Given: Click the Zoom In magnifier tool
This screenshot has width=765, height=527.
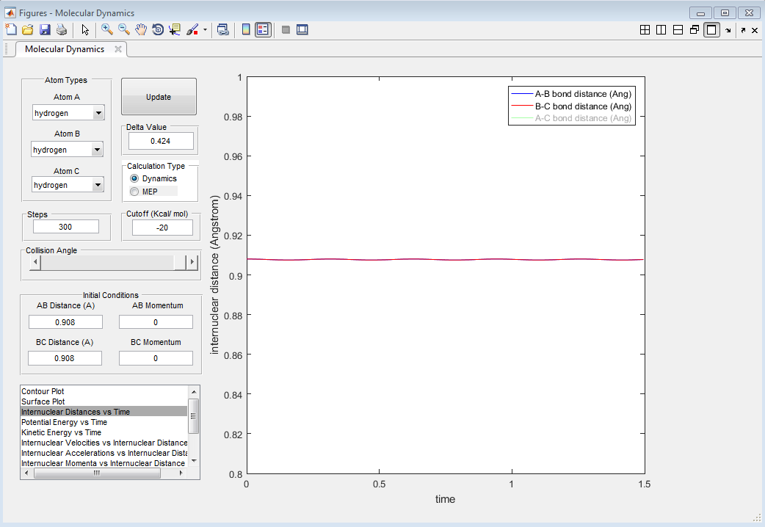Looking at the screenshot, I should coord(107,30).
